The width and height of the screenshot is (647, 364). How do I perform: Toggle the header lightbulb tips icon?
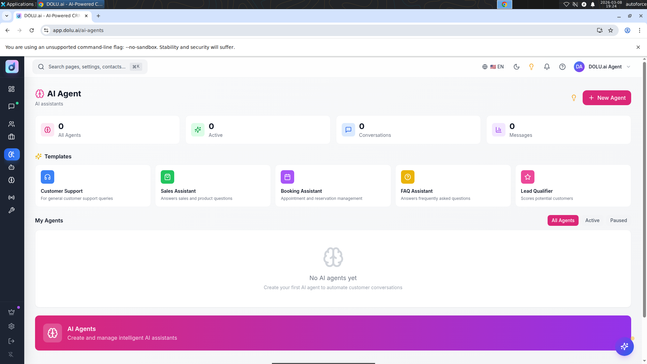pos(531,67)
